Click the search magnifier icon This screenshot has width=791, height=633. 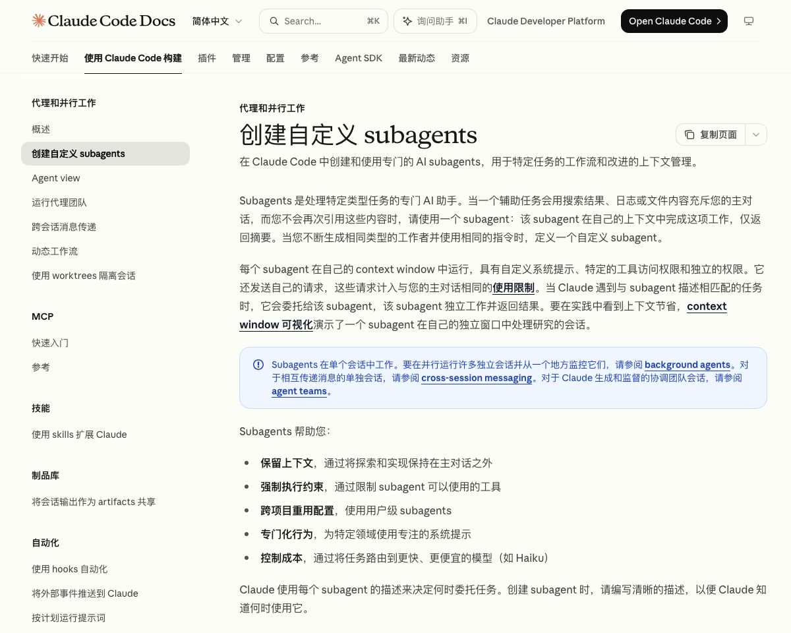pos(274,21)
